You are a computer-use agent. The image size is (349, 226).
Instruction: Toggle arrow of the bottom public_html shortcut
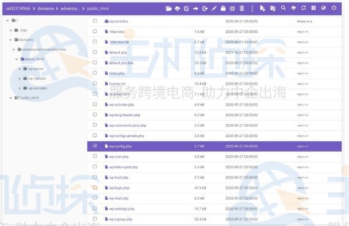(x=10, y=98)
